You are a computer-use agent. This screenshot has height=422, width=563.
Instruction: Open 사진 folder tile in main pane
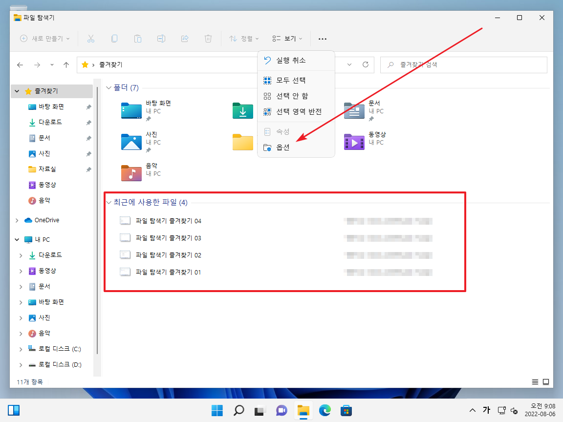tap(141, 142)
